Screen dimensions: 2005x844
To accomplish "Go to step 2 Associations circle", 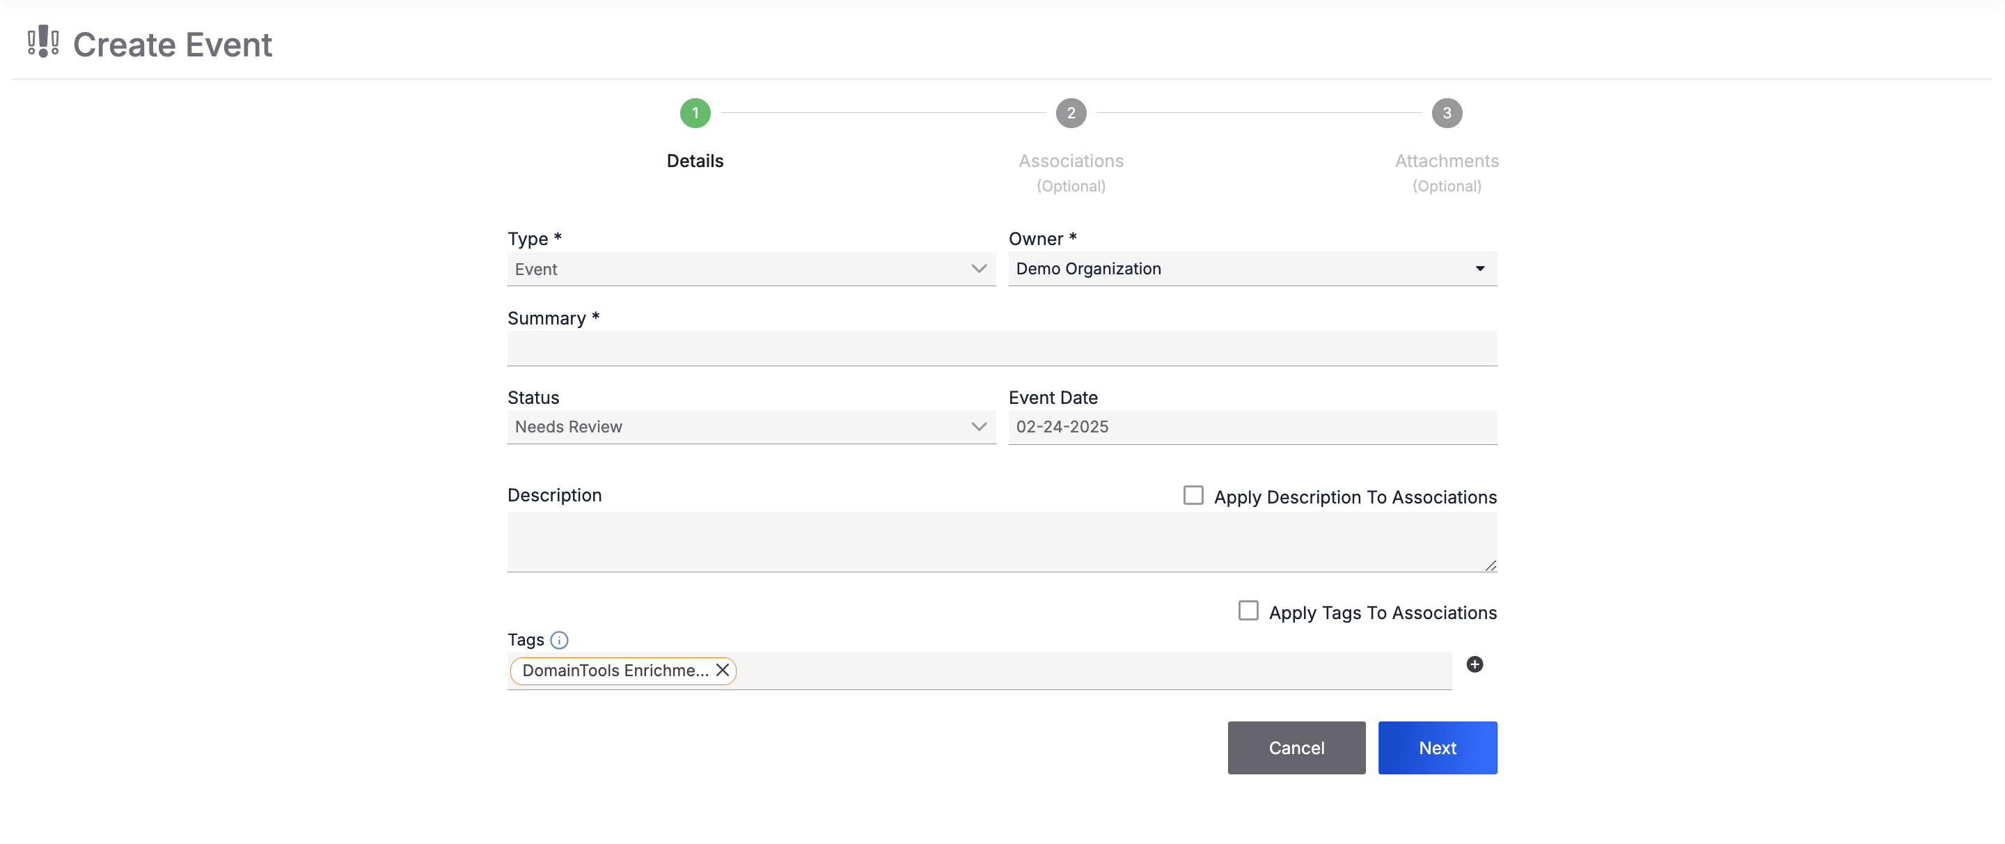I will pos(1071,113).
